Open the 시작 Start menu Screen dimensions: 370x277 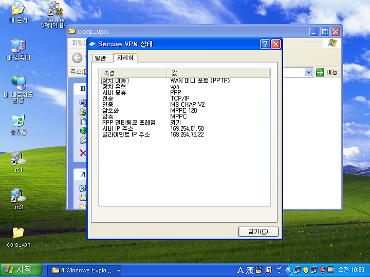coord(21,270)
